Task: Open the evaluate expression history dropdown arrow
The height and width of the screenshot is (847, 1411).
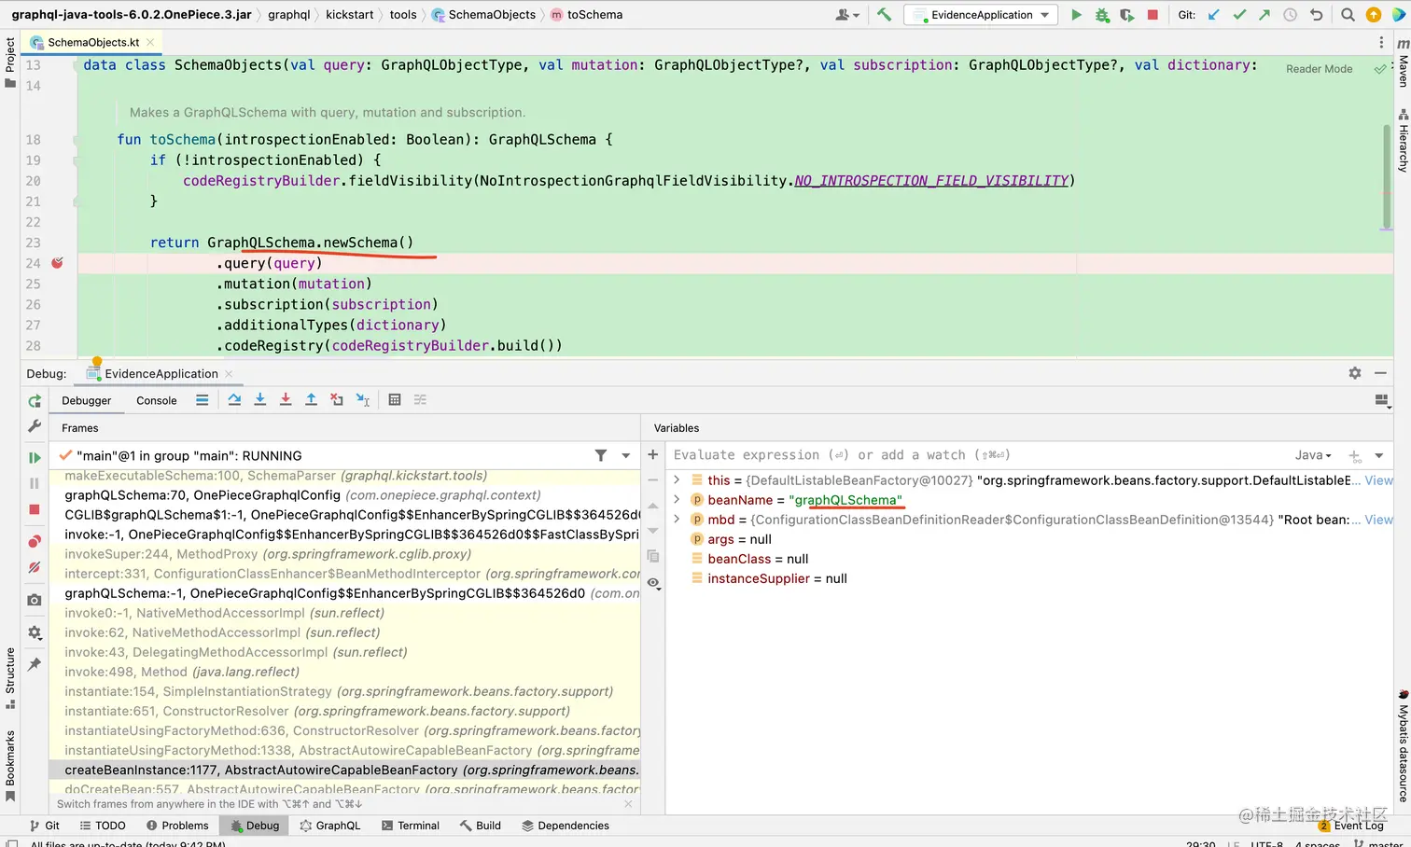Action: pyautogui.click(x=1378, y=455)
